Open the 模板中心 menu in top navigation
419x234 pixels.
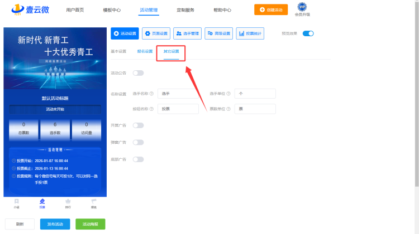112,10
